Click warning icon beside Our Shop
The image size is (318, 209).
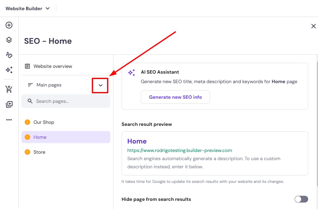[27, 122]
